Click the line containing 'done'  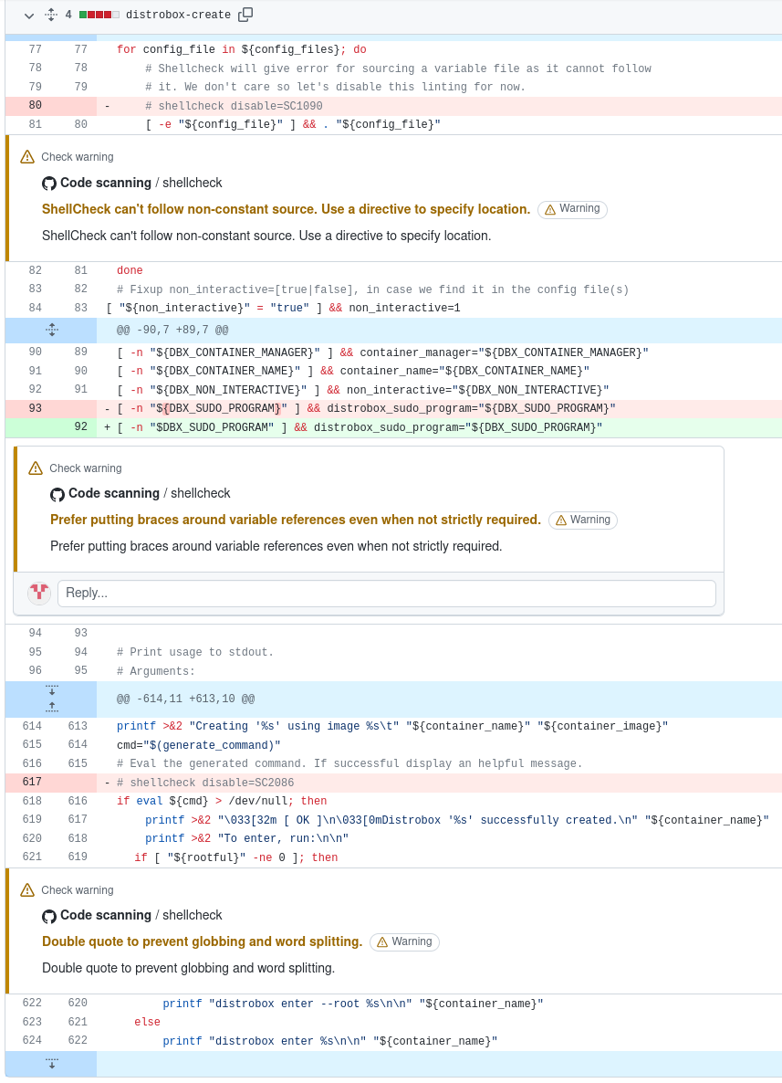[x=130, y=270]
